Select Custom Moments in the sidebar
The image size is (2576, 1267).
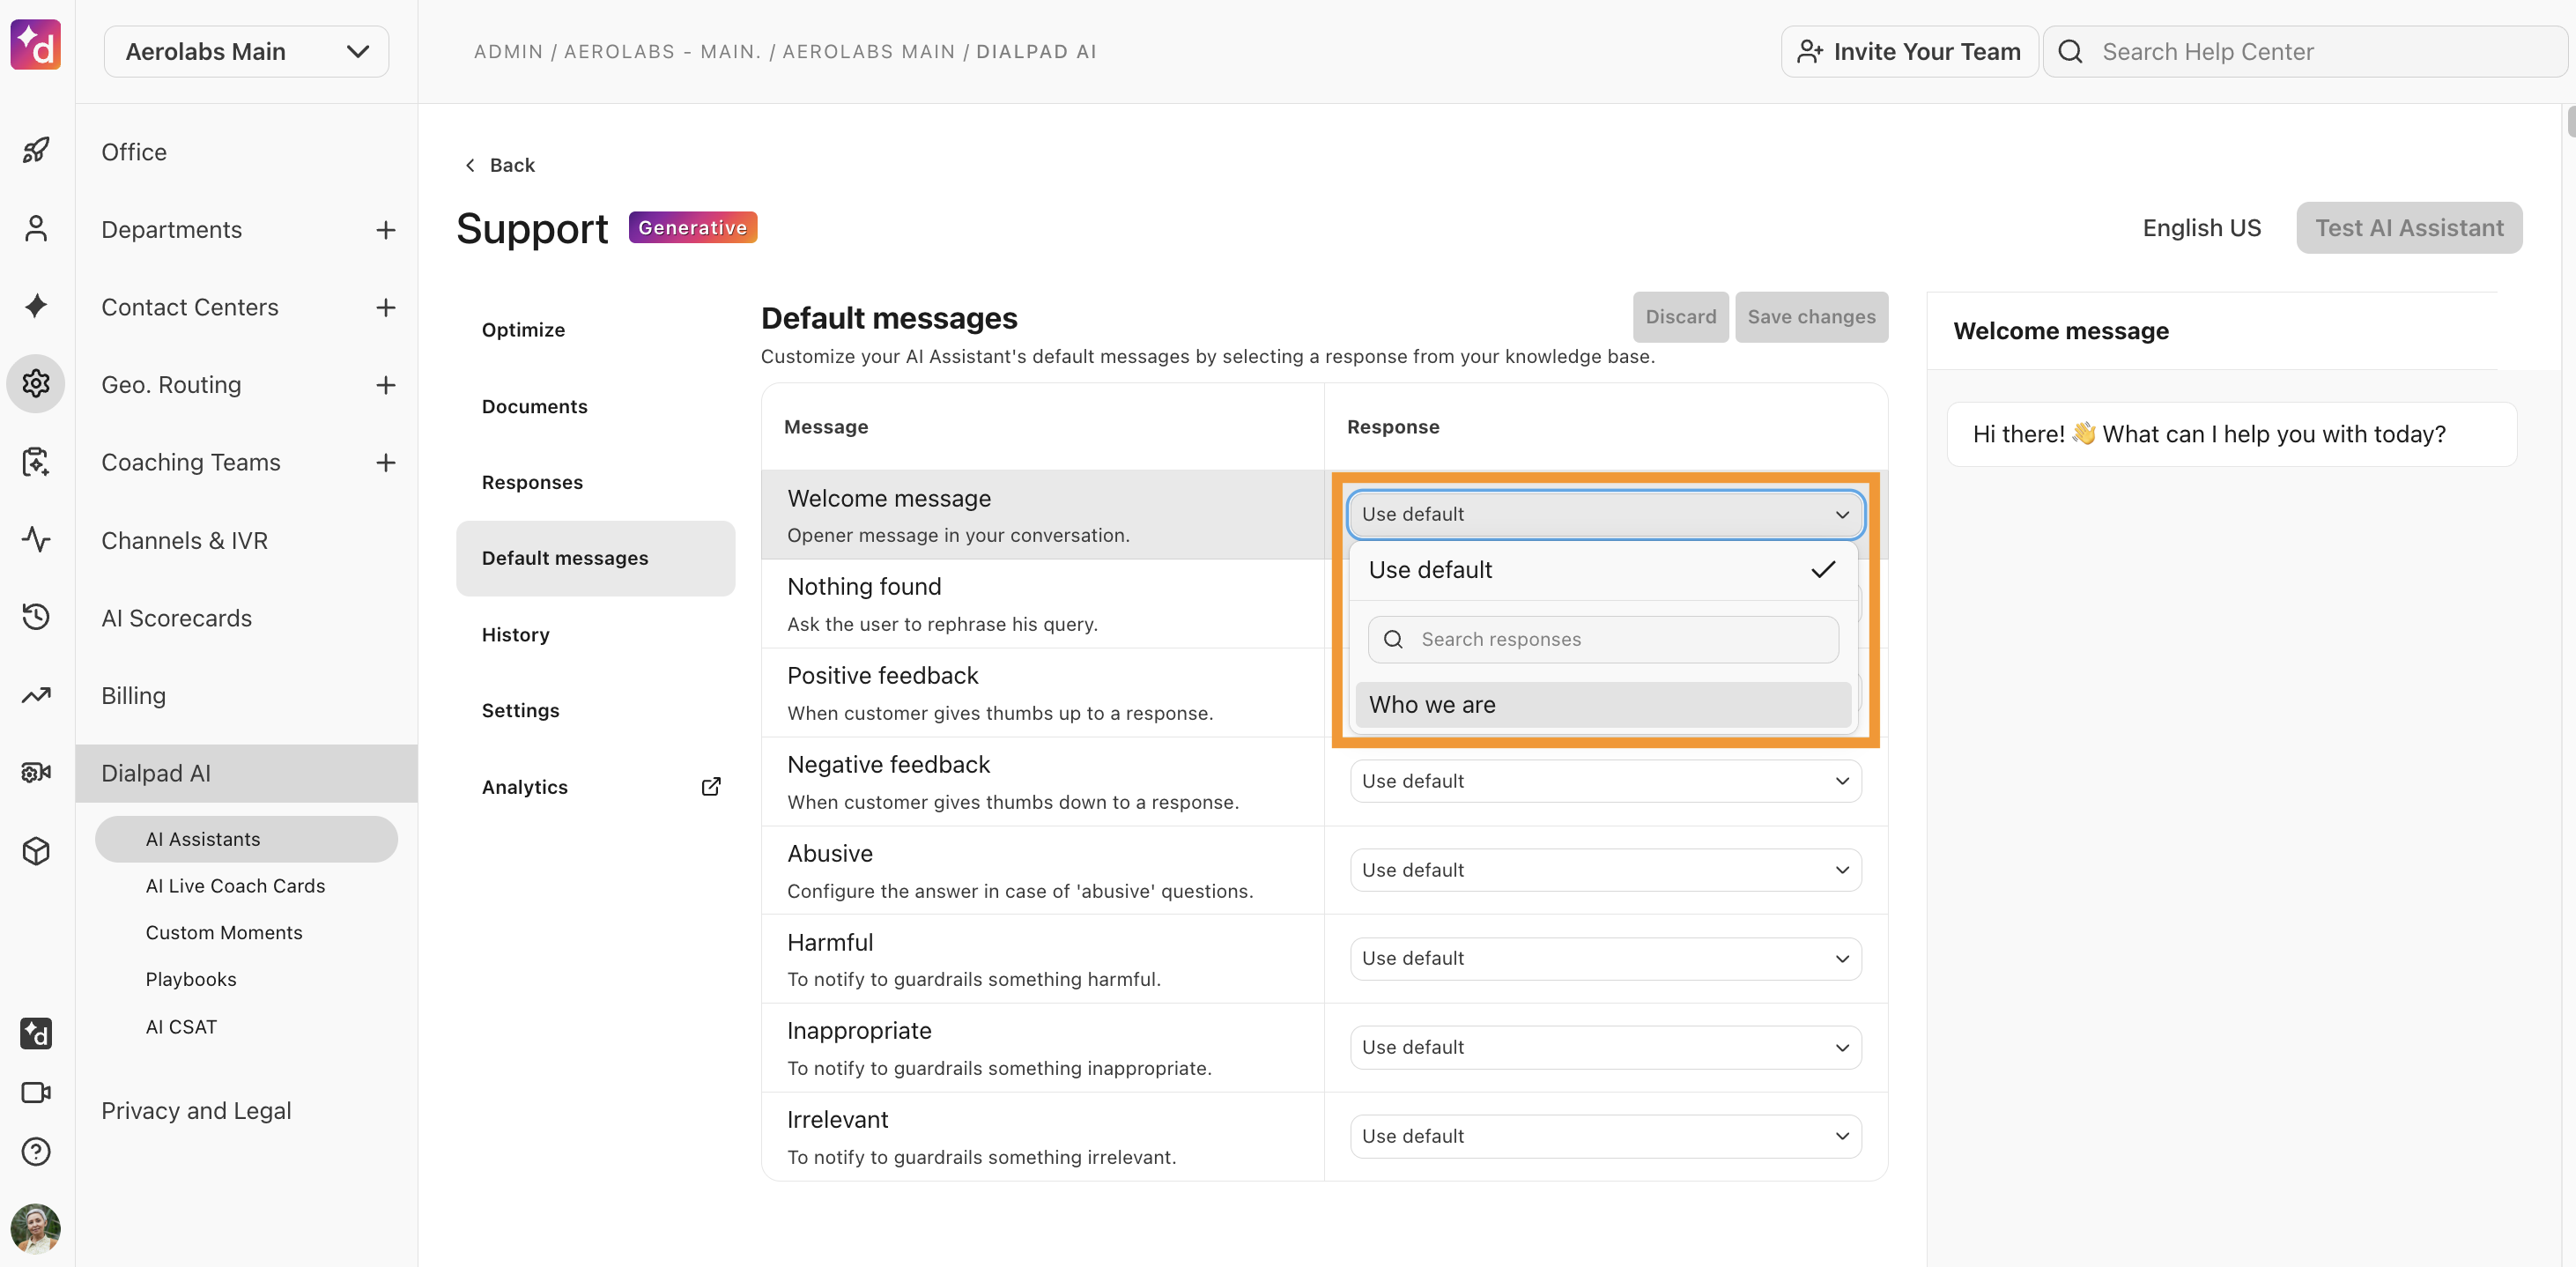(x=224, y=933)
